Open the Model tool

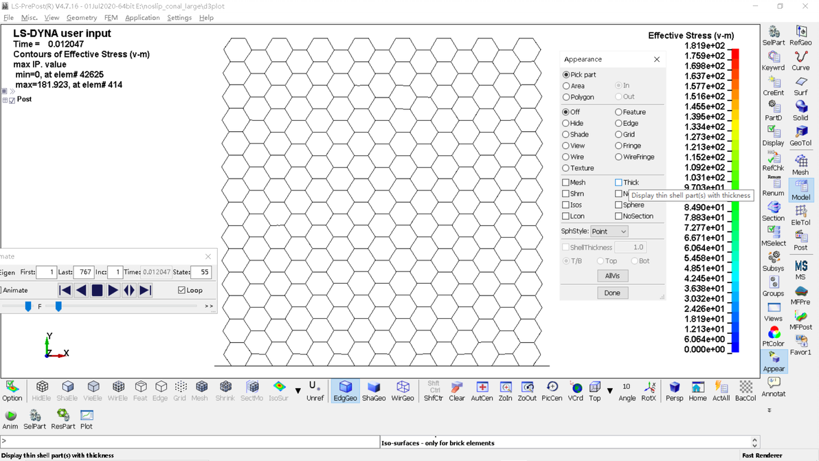(x=800, y=190)
